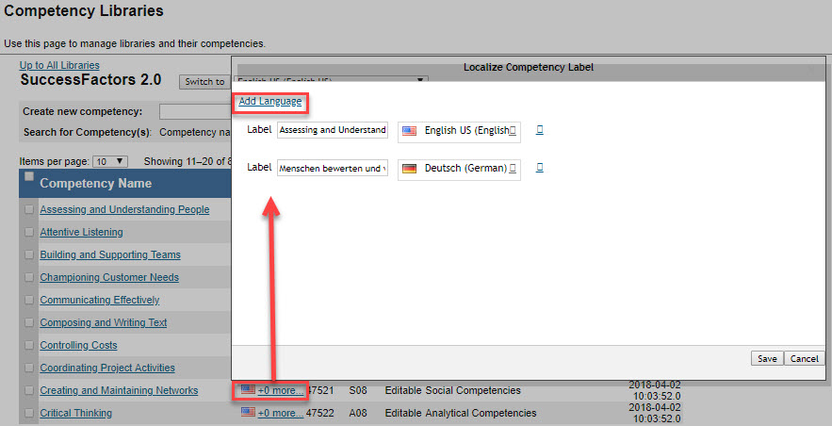
Task: Click US flag icon in Creating Networks row
Action: [x=248, y=389]
